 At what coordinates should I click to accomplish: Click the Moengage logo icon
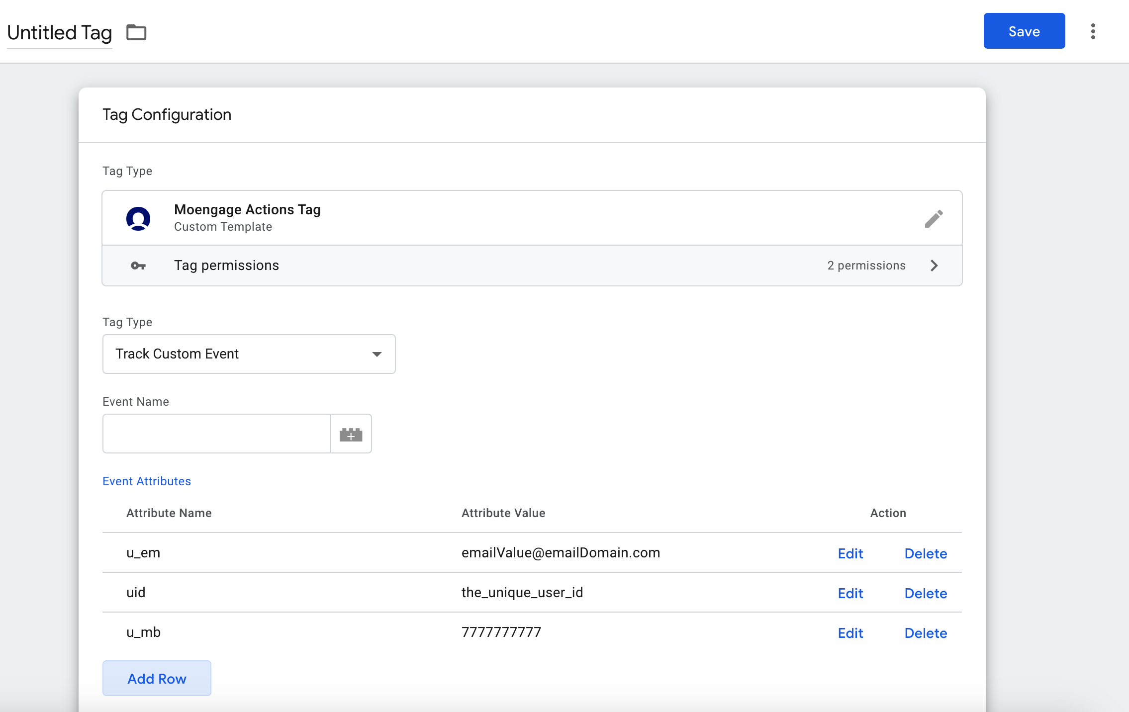(x=138, y=218)
